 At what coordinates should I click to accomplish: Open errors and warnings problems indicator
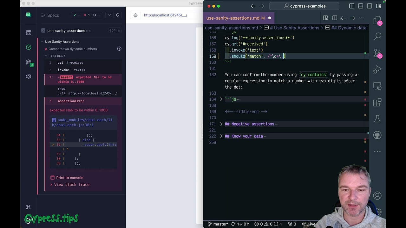pos(268,224)
